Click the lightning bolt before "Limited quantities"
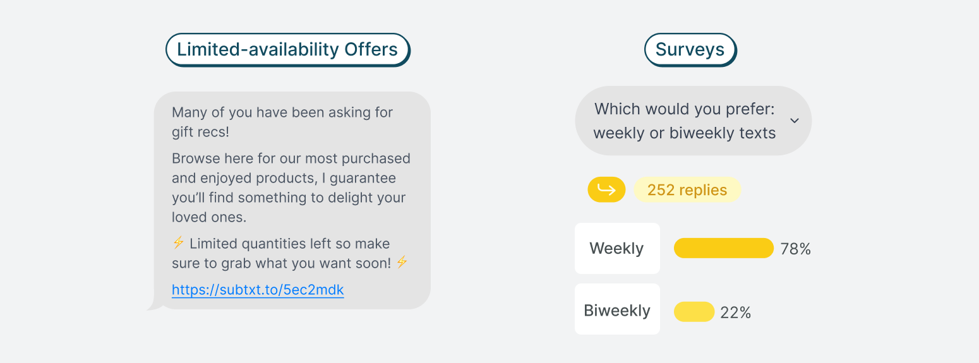Viewport: 979px width, 363px height. pyautogui.click(x=178, y=243)
